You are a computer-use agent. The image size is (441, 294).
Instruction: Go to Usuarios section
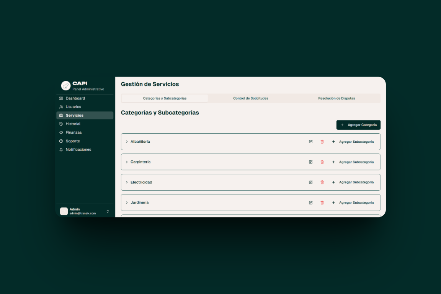(x=85, y=107)
